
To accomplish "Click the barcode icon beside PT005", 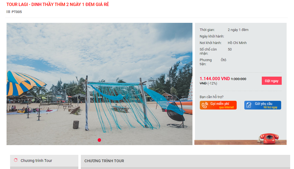I will 8,12.
